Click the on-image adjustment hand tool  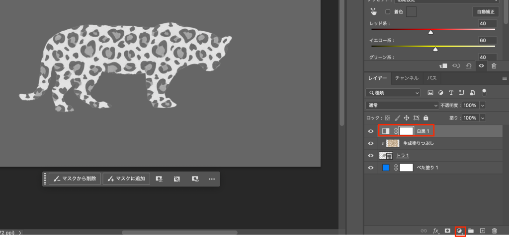(x=373, y=11)
